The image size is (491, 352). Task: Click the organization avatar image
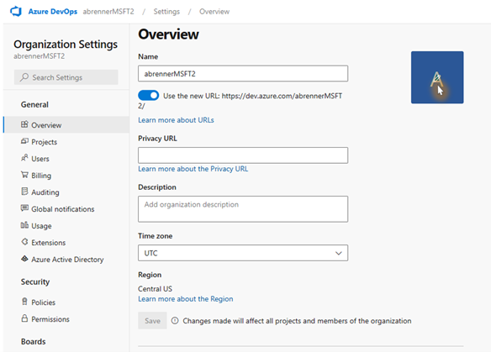pos(437,77)
